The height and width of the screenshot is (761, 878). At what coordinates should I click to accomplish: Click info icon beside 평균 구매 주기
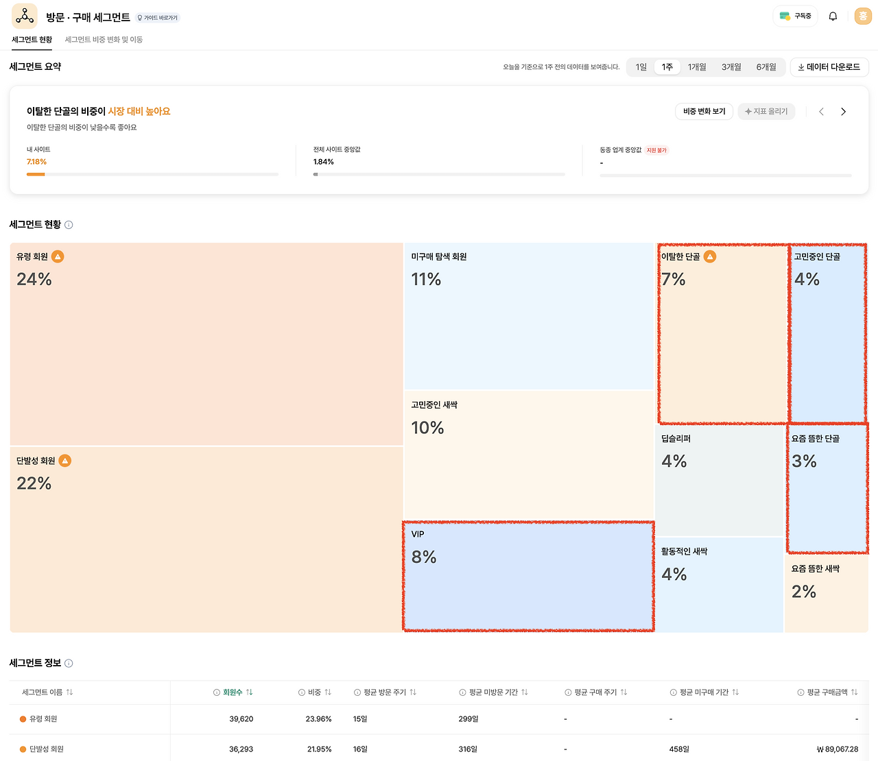click(568, 692)
